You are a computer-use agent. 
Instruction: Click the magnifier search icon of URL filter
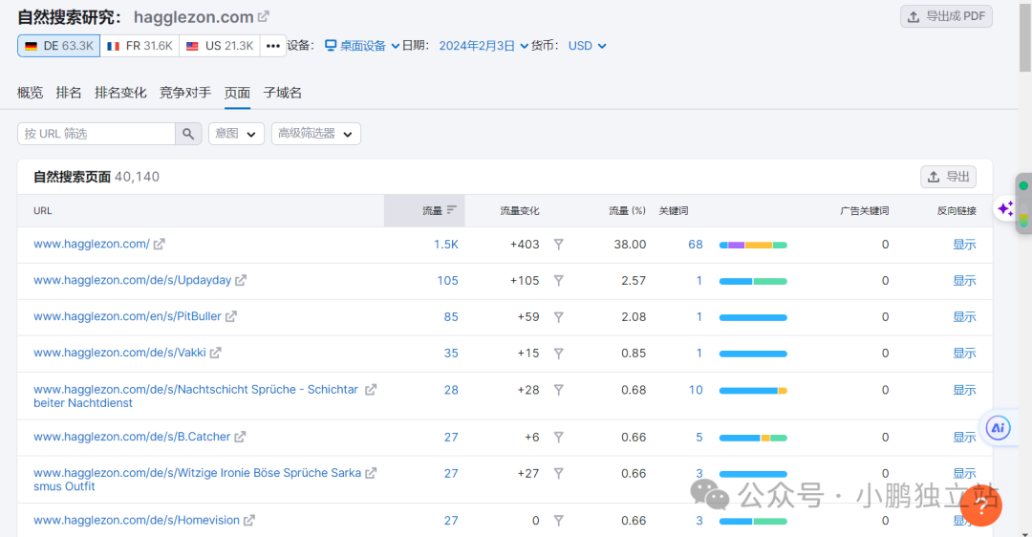coord(188,134)
